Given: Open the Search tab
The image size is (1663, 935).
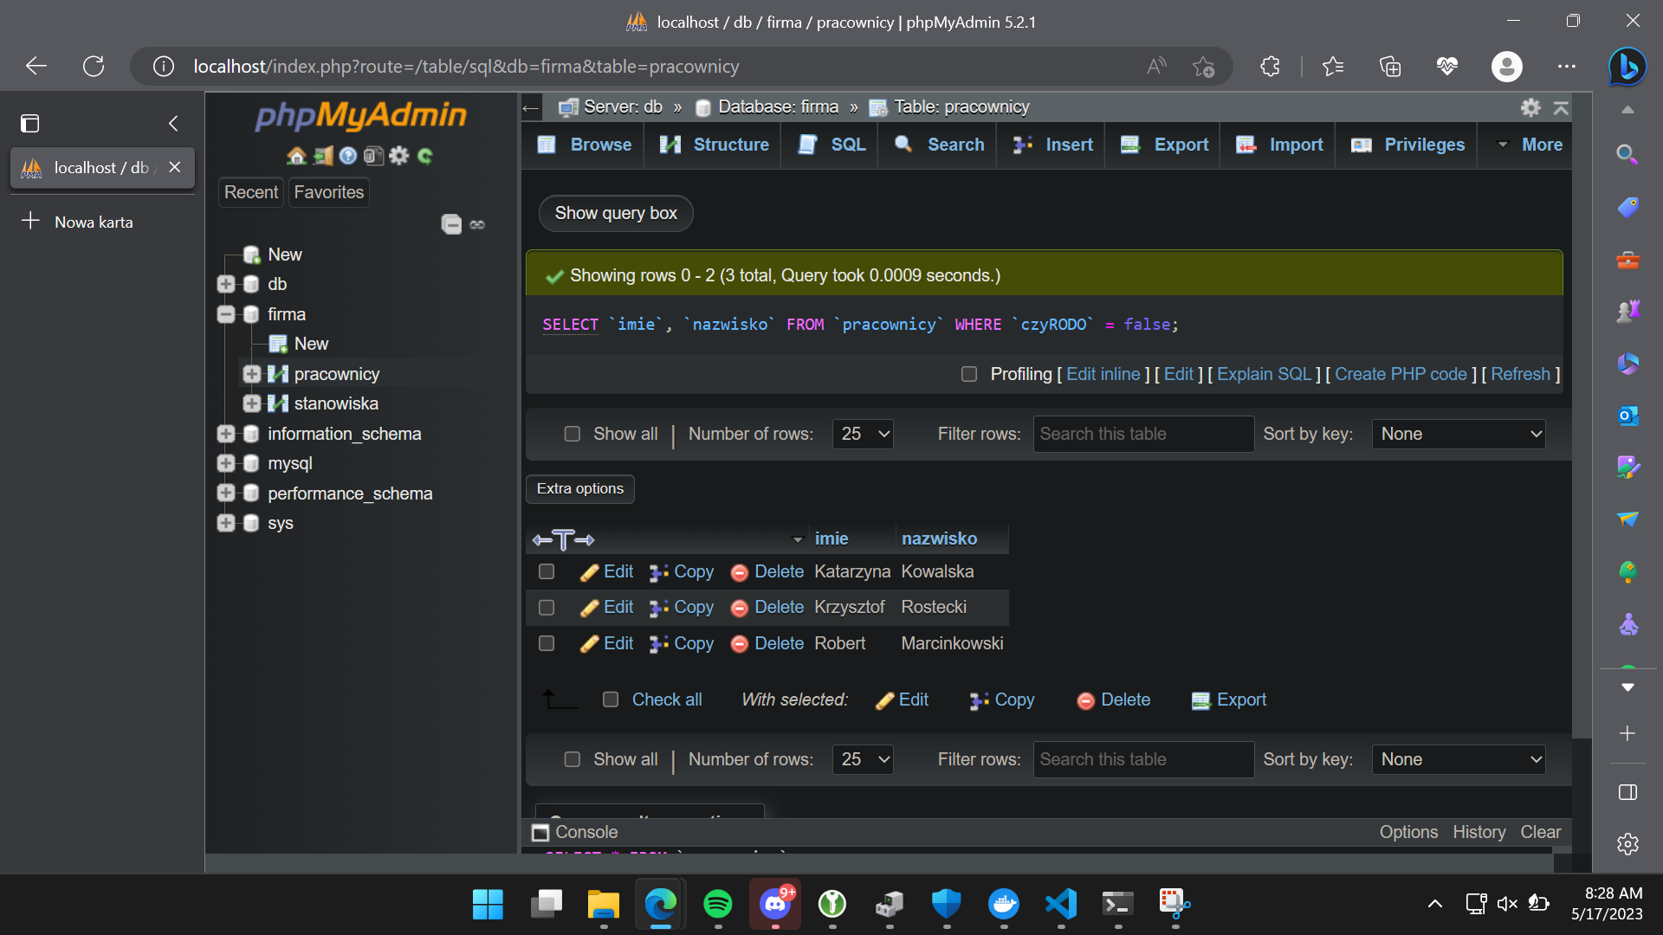Looking at the screenshot, I should (x=939, y=145).
